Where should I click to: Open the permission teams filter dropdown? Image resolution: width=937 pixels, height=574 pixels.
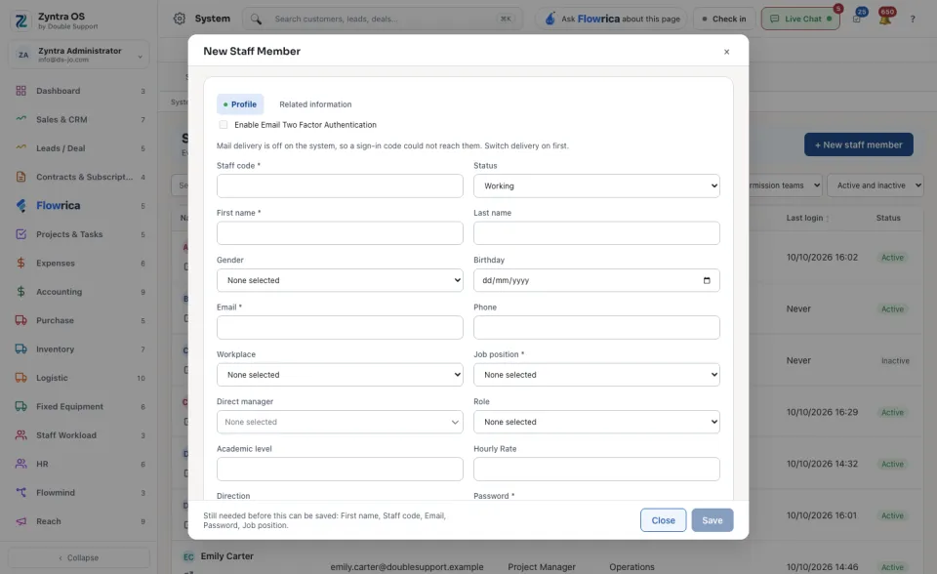click(785, 185)
